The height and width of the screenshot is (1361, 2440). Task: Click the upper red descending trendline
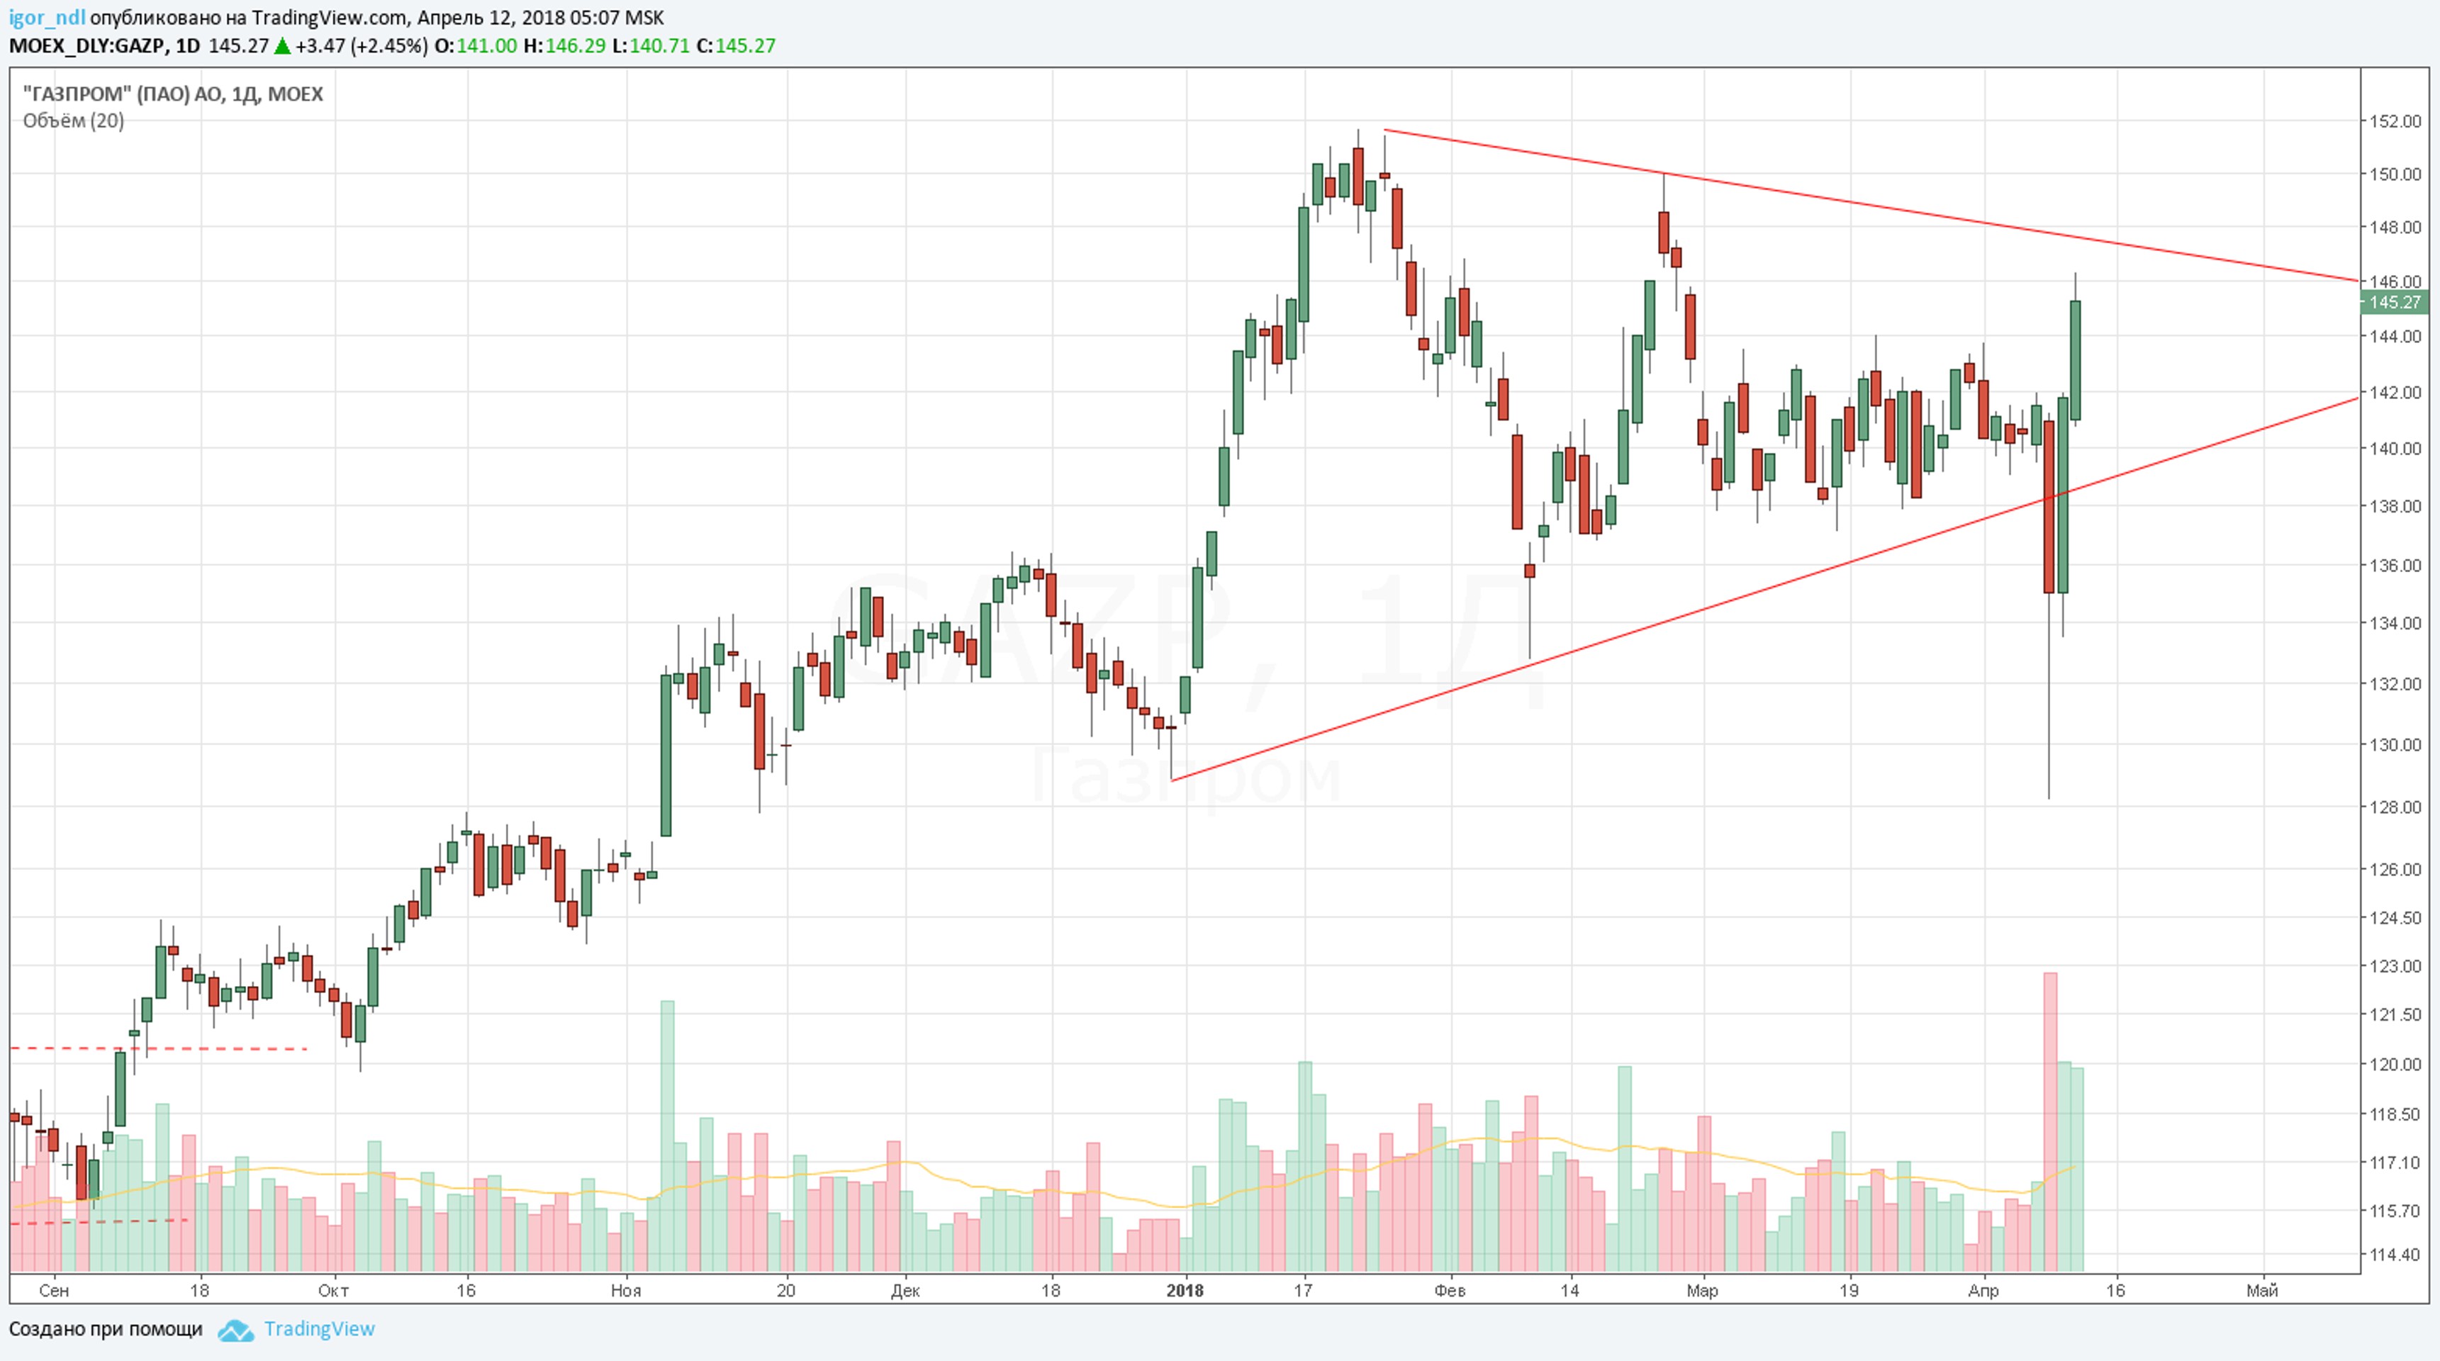(1894, 209)
